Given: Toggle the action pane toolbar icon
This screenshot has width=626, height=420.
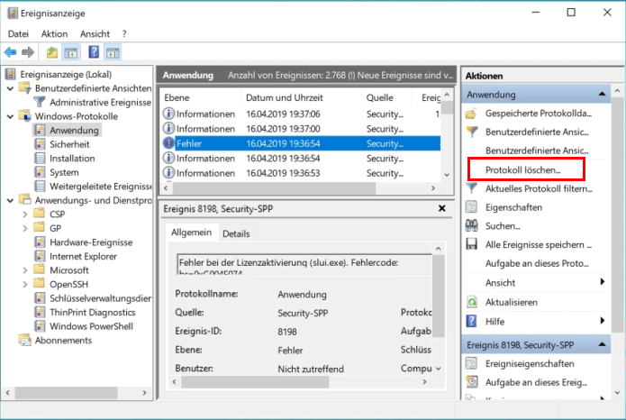Looking at the screenshot, I should [x=113, y=52].
